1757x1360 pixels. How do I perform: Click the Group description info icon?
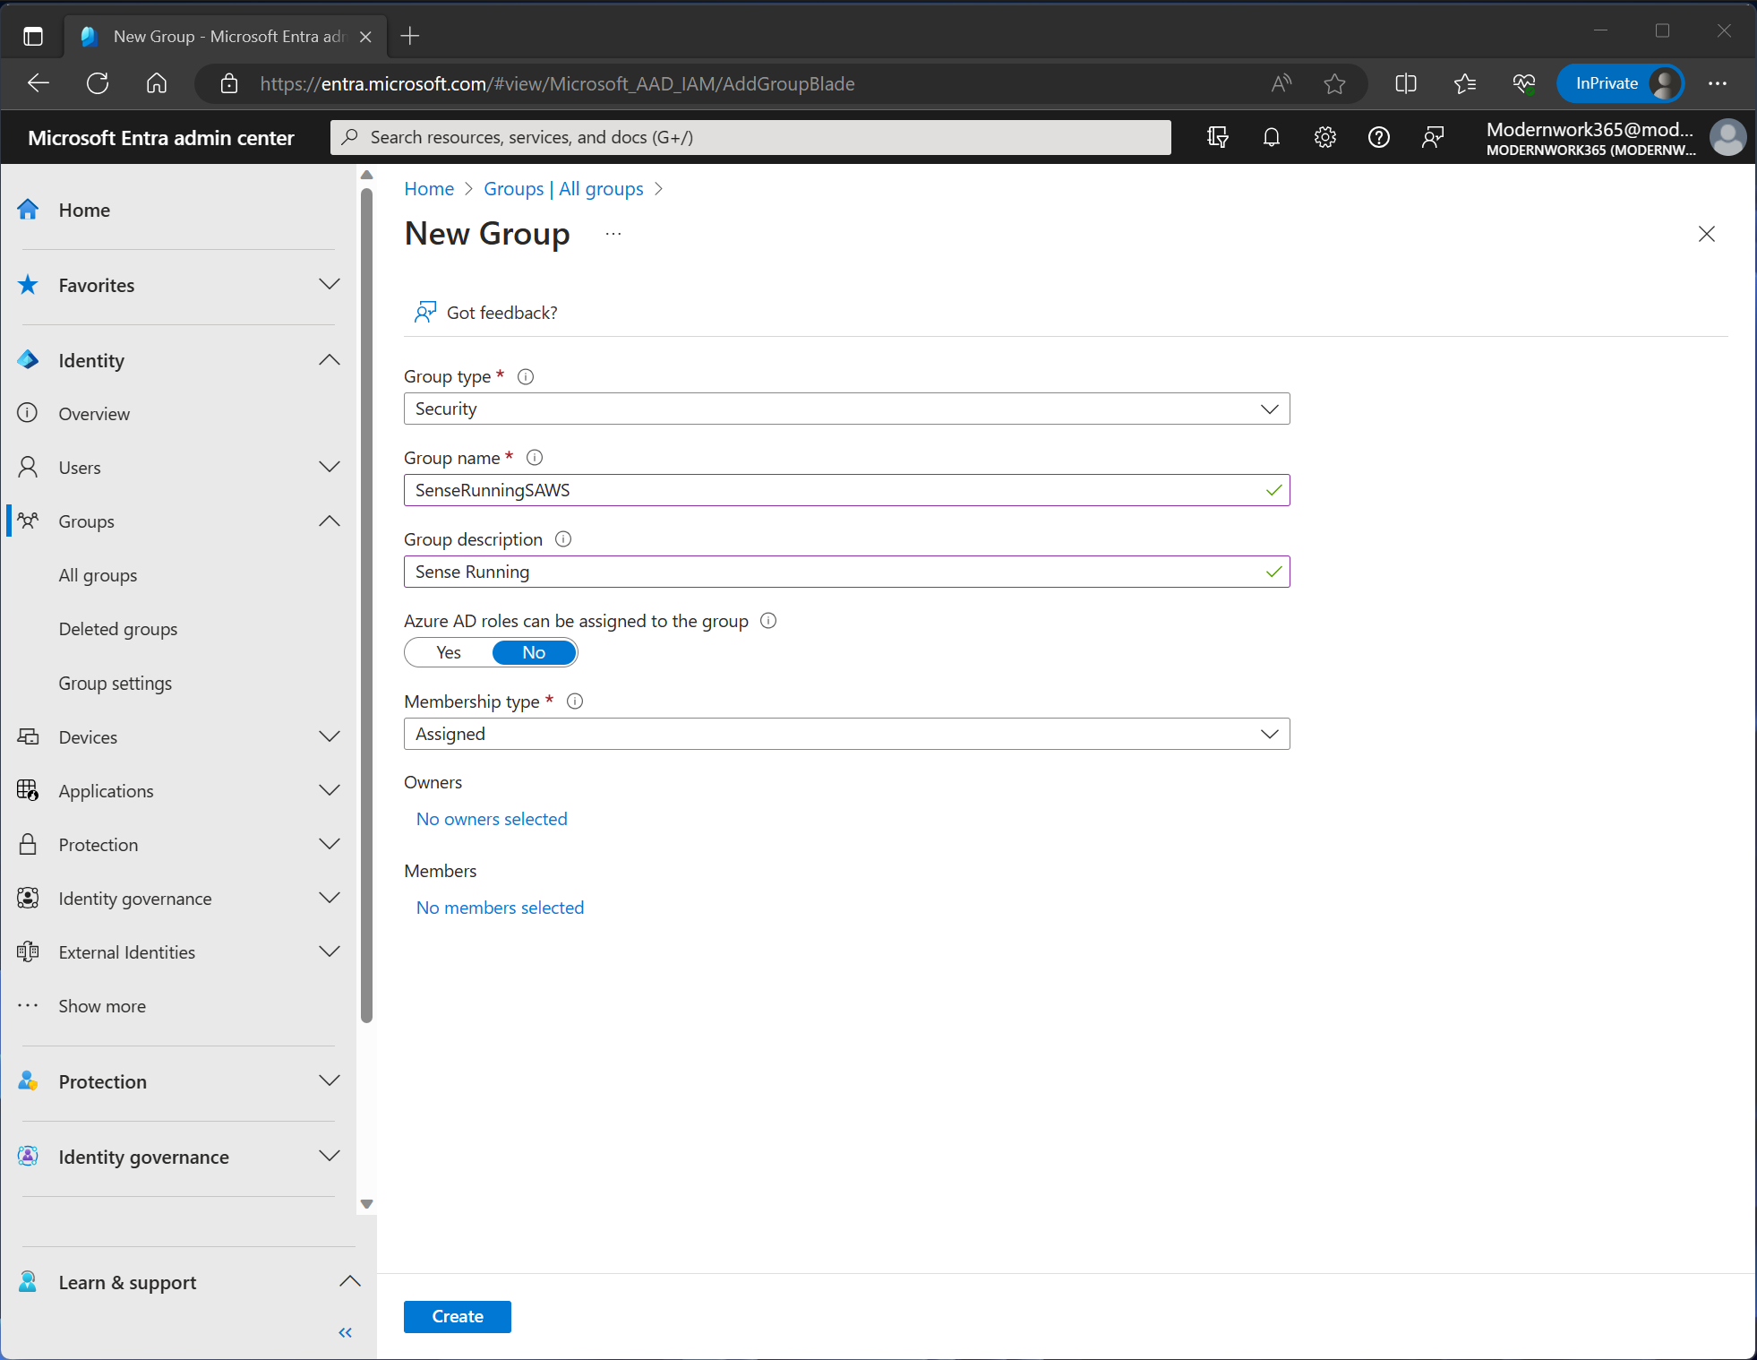563,539
